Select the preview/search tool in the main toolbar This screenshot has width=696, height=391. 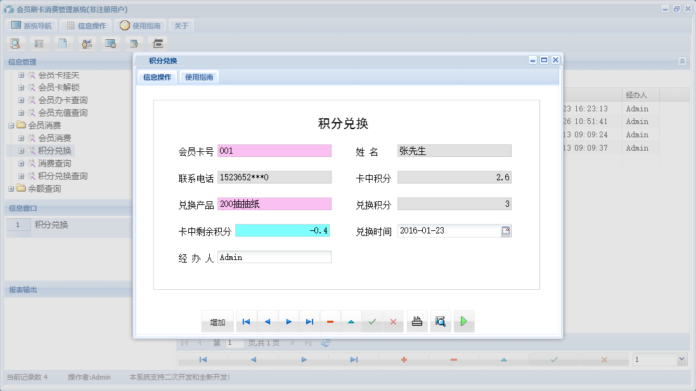coord(15,43)
